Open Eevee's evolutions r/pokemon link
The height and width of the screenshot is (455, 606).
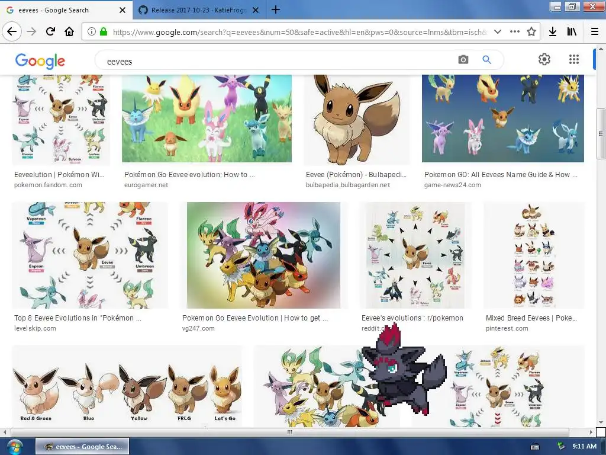point(412,318)
